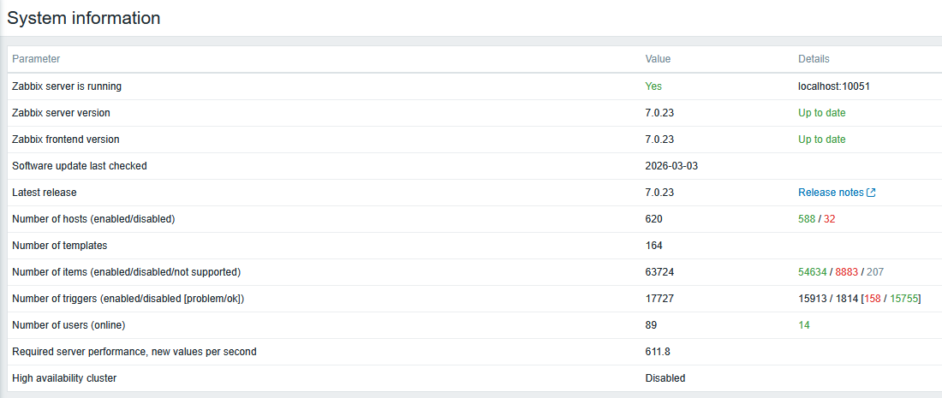
Task: Click the enabled hosts count 588
Action: (807, 219)
